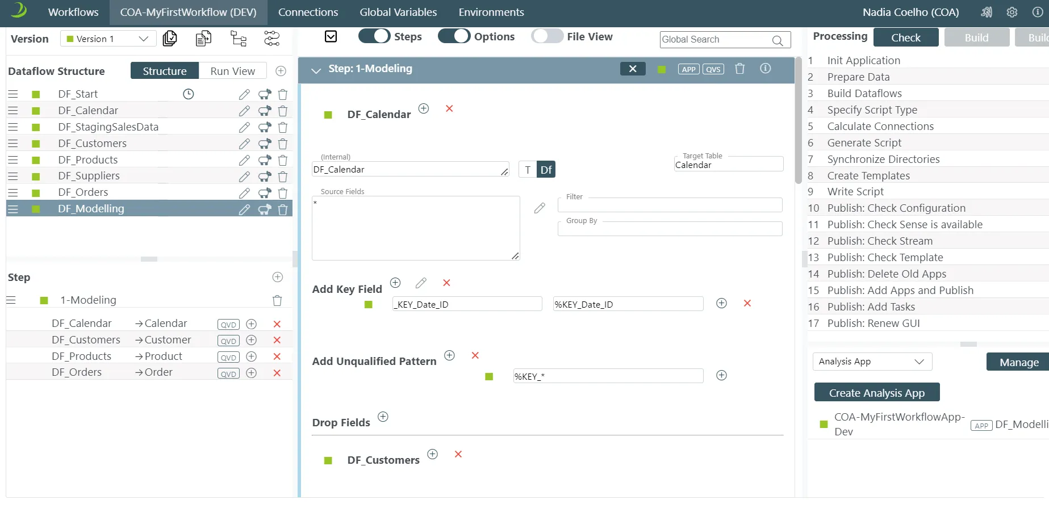
Task: Open the Version 1 dropdown
Action: (x=108, y=39)
